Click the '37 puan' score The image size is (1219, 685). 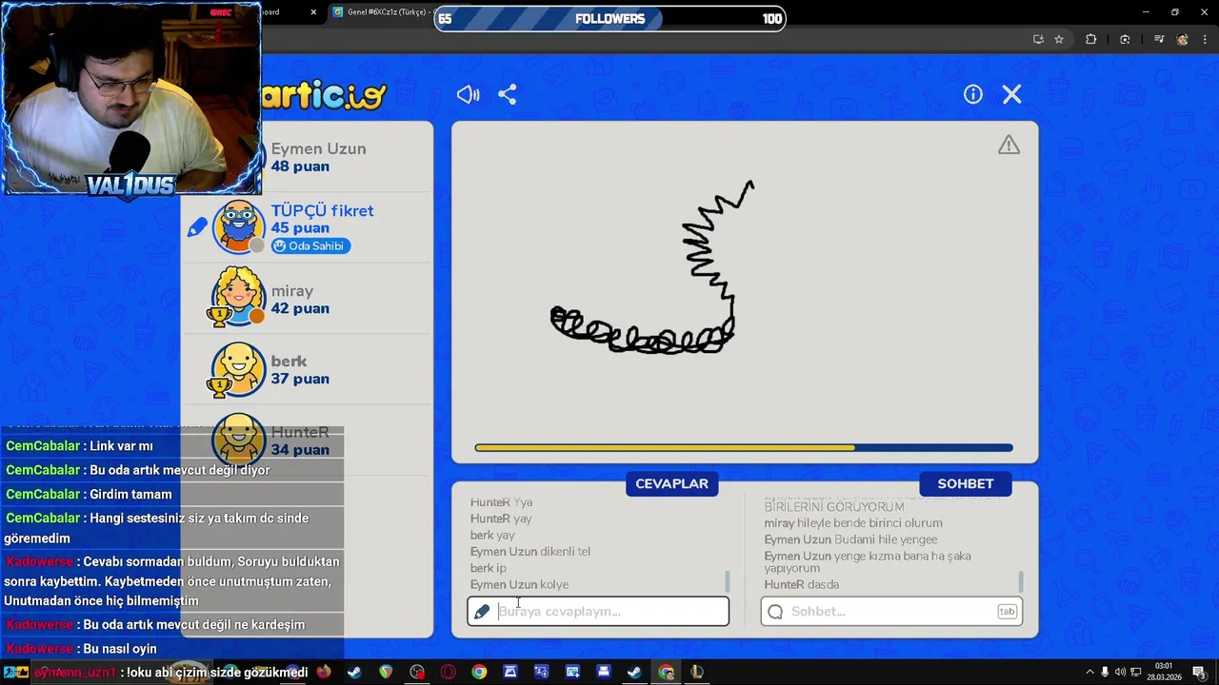(x=300, y=379)
